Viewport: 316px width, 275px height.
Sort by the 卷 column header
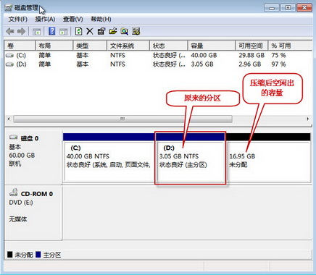point(20,46)
